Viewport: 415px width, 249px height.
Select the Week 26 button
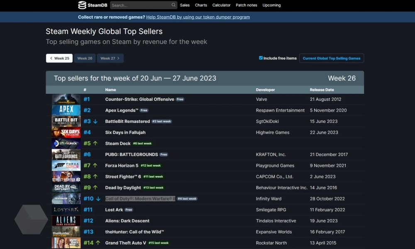[x=85, y=59]
